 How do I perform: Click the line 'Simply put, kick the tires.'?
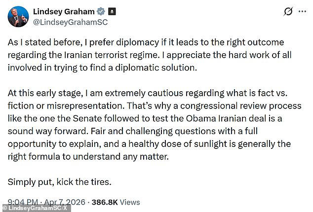click(60, 181)
